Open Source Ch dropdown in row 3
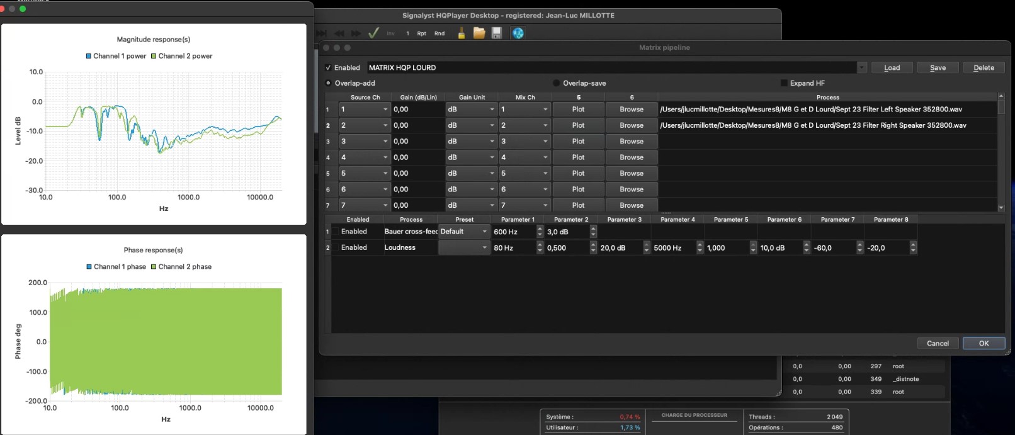 click(365, 142)
